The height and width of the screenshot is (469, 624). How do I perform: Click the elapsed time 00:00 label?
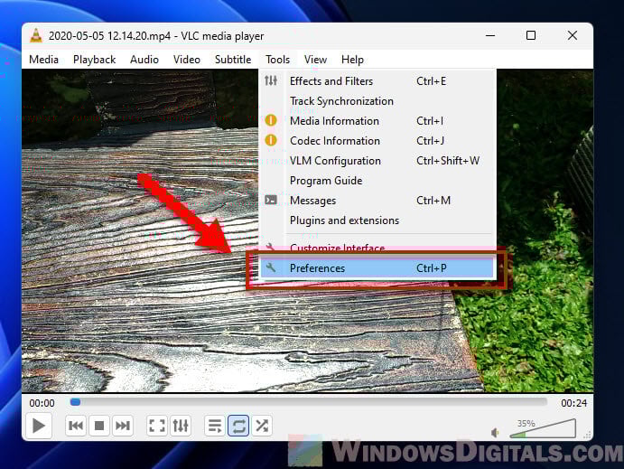click(42, 403)
